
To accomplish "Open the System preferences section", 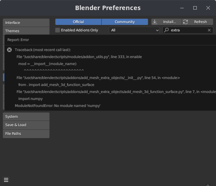I will pyautogui.click(x=26, y=117).
